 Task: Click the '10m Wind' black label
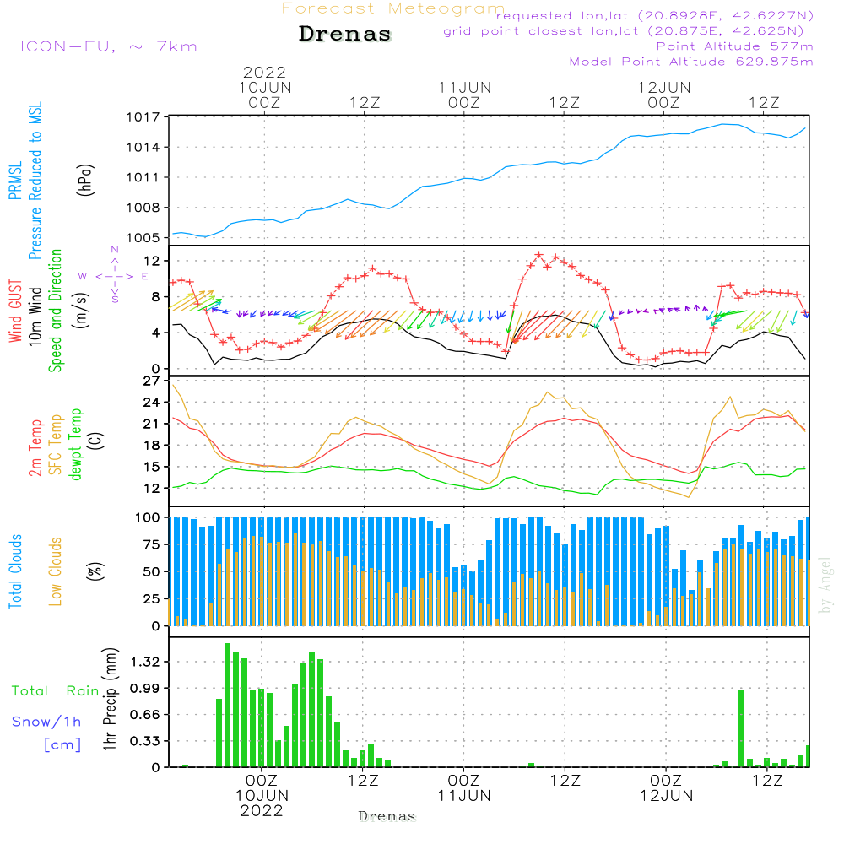click(x=35, y=316)
